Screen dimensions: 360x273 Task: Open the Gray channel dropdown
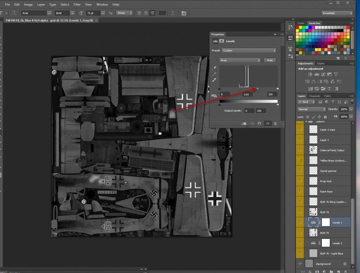[240, 60]
